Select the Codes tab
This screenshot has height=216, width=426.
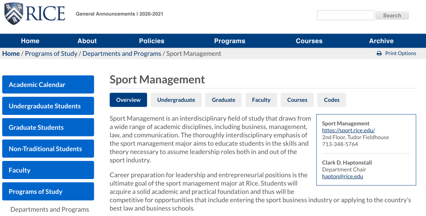[x=331, y=100]
